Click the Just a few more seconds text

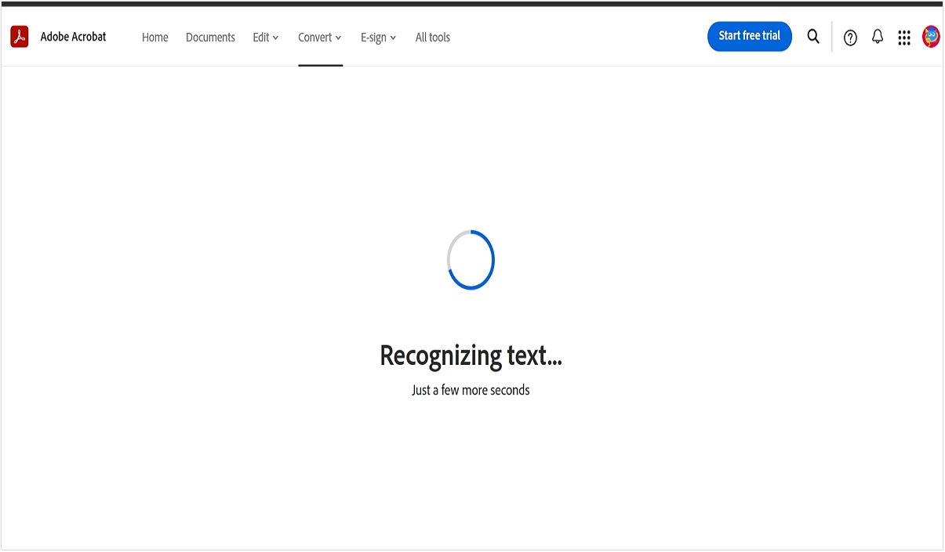pos(471,390)
